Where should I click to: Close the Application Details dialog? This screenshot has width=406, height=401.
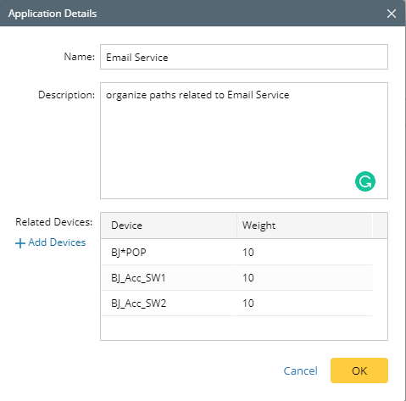pos(392,14)
